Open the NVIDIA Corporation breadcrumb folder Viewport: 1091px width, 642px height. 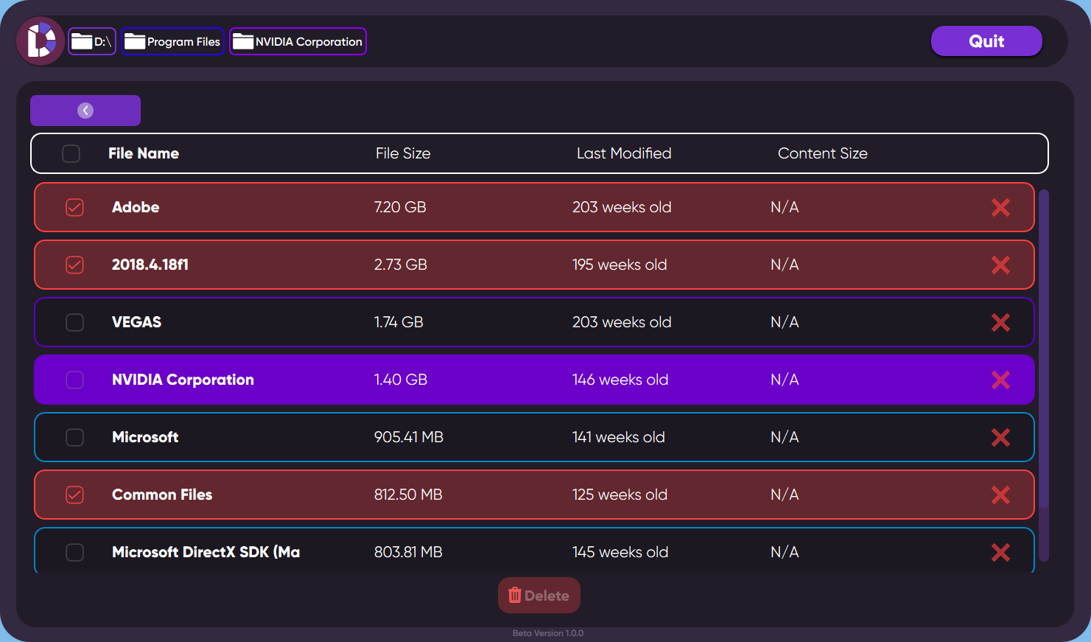(x=298, y=41)
